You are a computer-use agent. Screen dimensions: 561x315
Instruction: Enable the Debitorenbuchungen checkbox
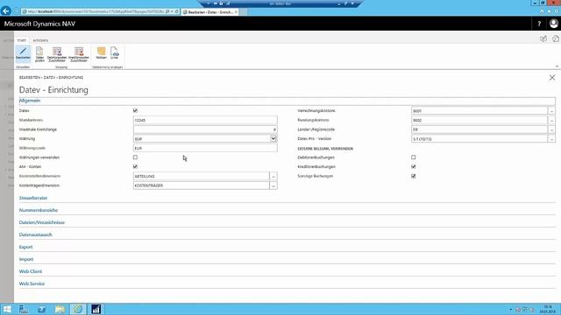coord(414,157)
